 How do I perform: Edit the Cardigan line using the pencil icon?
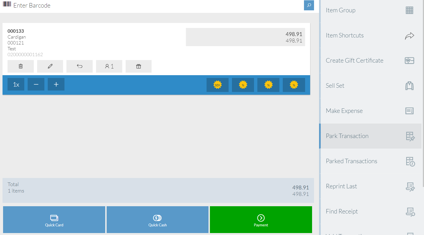tap(50, 66)
